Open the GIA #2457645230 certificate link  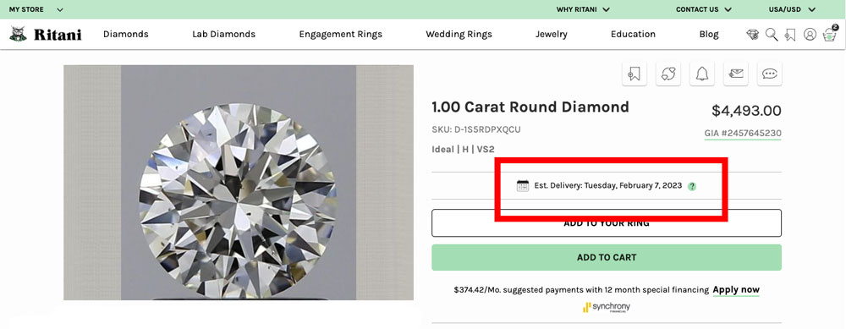(743, 134)
